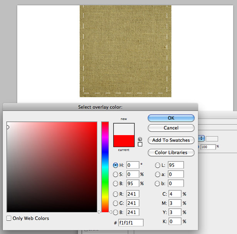Select the S saturation radio button
The height and width of the screenshot is (234, 237).
(115, 174)
